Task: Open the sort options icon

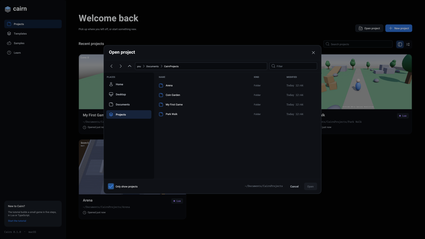Action: click(x=408, y=44)
